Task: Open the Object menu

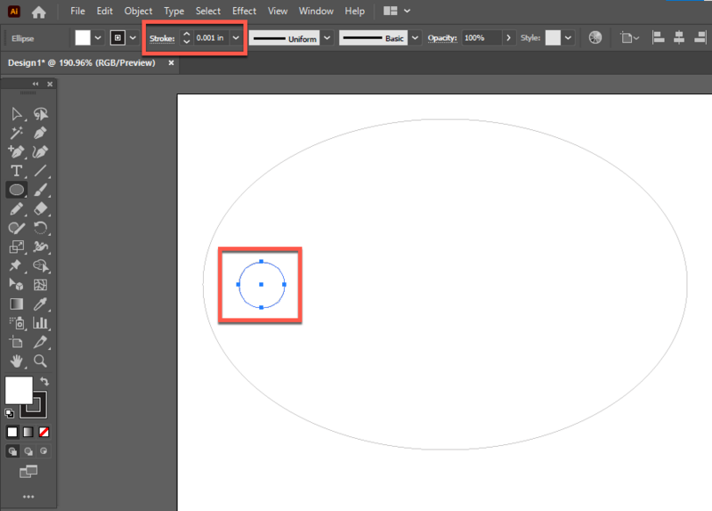Action: [139, 11]
